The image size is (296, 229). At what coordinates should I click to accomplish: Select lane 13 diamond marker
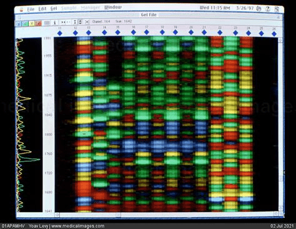(89, 32)
